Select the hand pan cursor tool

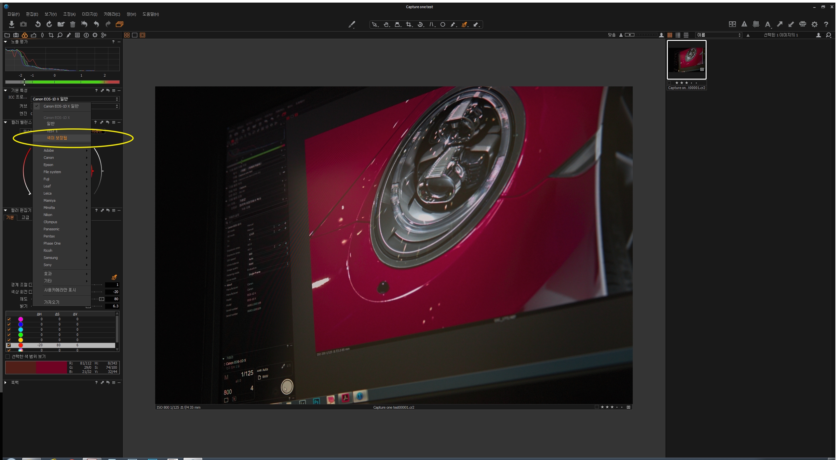pyautogui.click(x=386, y=24)
